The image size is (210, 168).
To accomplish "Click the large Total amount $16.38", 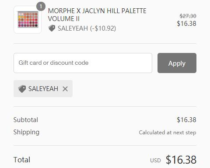I will pyautogui.click(x=181, y=160).
